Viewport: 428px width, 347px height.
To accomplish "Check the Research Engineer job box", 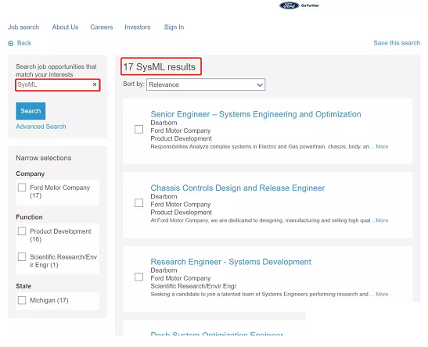I will coord(139,277).
